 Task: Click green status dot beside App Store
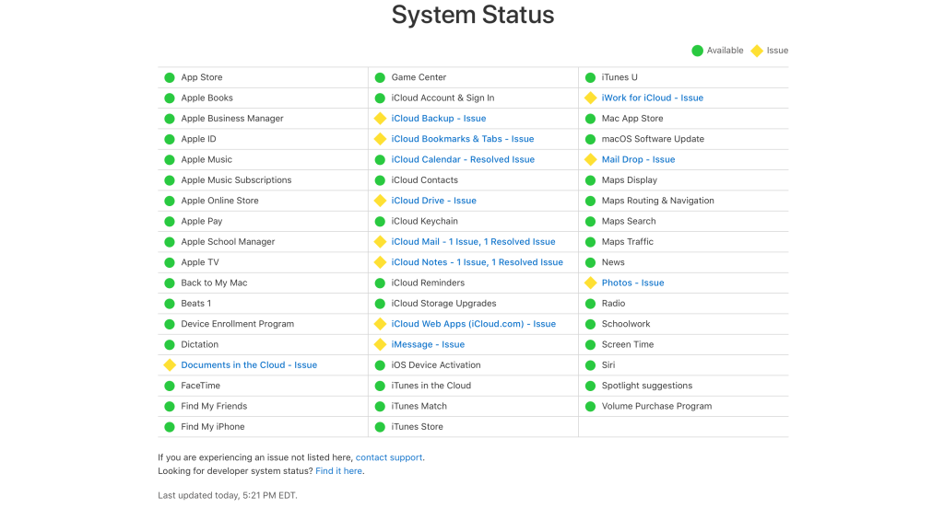[x=170, y=77]
